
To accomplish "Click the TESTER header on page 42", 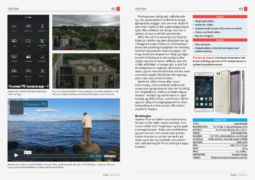I will click(13, 9).
